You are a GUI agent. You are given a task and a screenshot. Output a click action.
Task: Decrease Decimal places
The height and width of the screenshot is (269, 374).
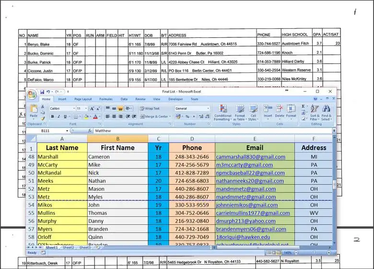207,117
